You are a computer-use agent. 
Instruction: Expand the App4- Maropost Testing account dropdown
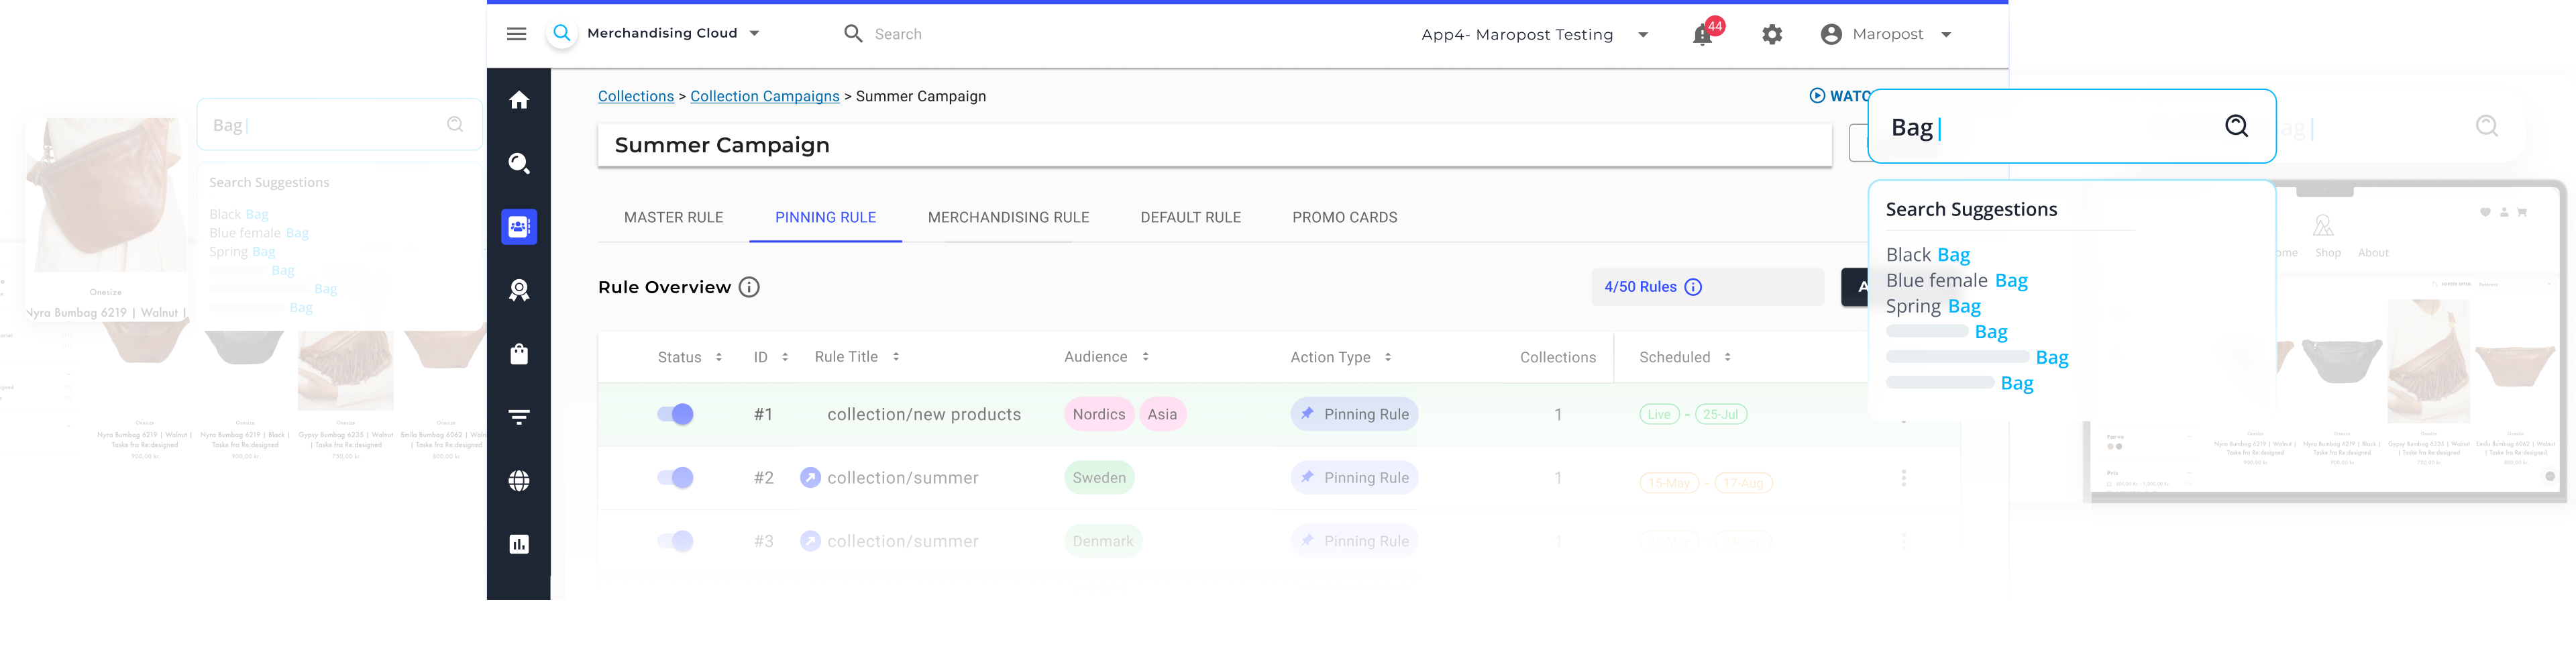[1643, 35]
